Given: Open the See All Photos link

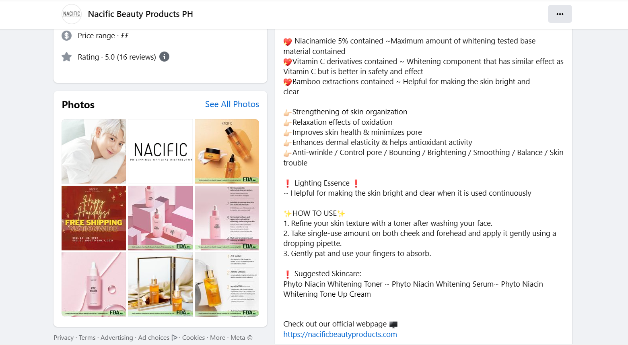Looking at the screenshot, I should tap(232, 104).
